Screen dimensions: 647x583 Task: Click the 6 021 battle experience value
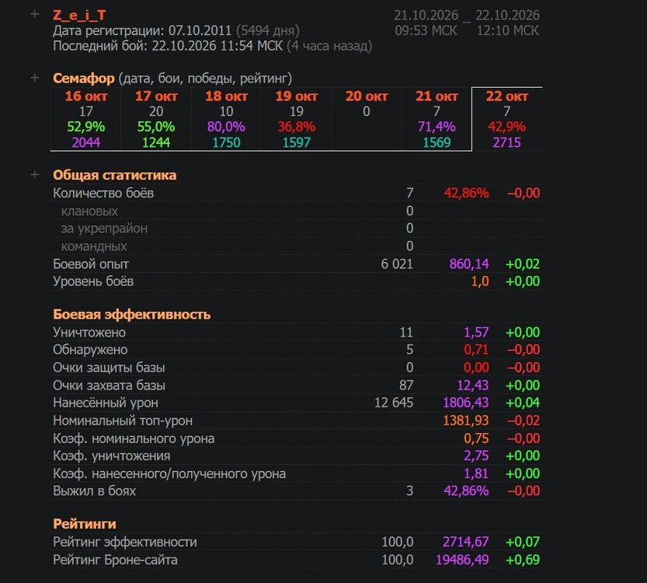[397, 264]
